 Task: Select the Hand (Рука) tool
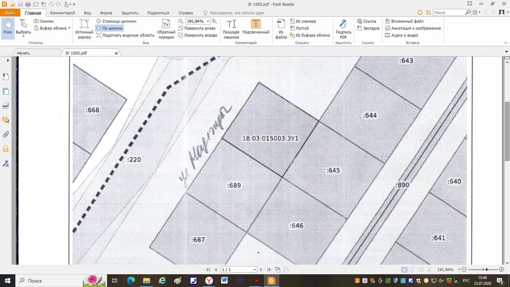(x=8, y=28)
